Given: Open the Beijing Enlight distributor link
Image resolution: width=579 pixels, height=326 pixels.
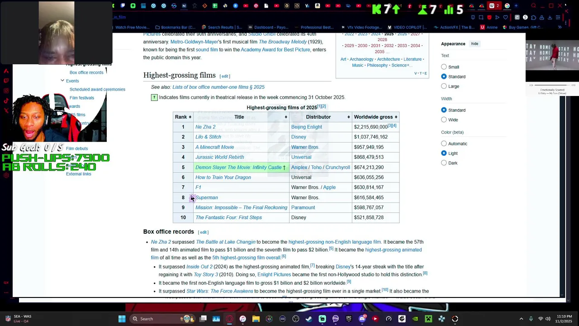Looking at the screenshot, I should (306, 127).
